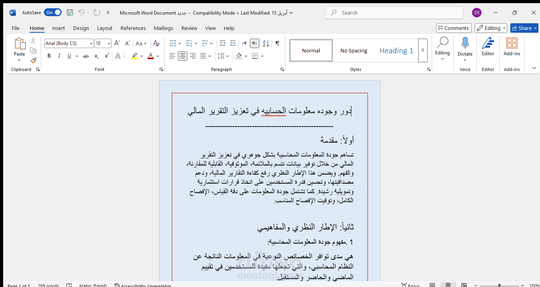Click the Word app logo icon

(12, 13)
